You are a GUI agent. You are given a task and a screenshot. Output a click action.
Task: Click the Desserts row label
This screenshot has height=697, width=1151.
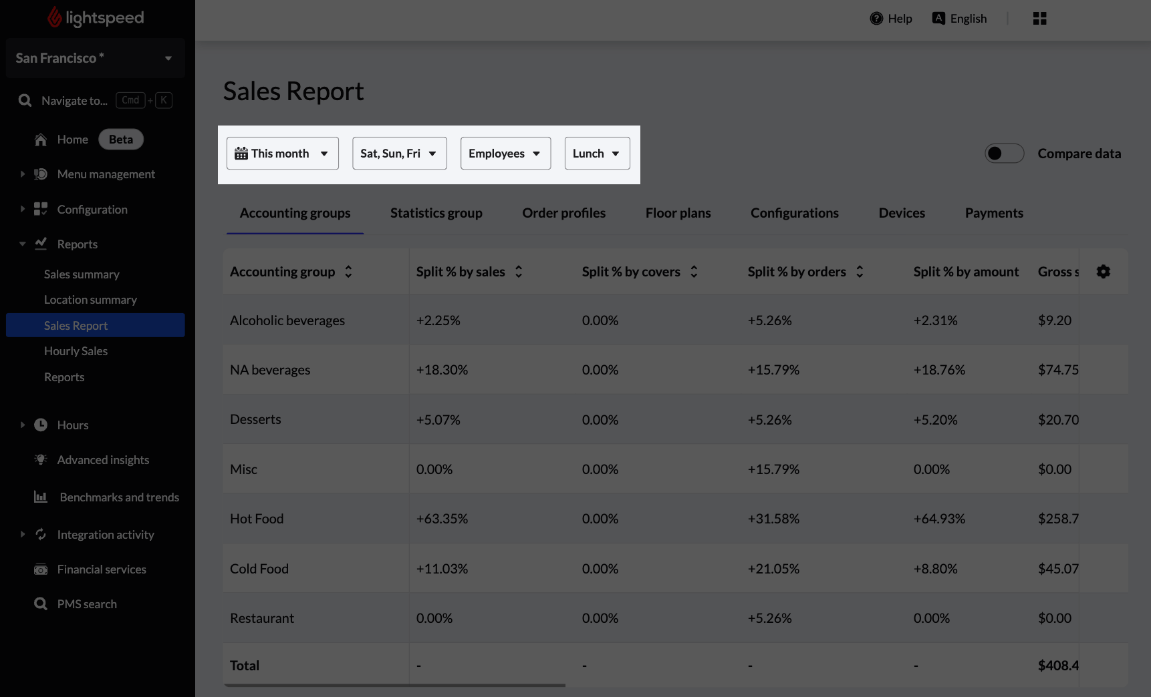tap(255, 419)
